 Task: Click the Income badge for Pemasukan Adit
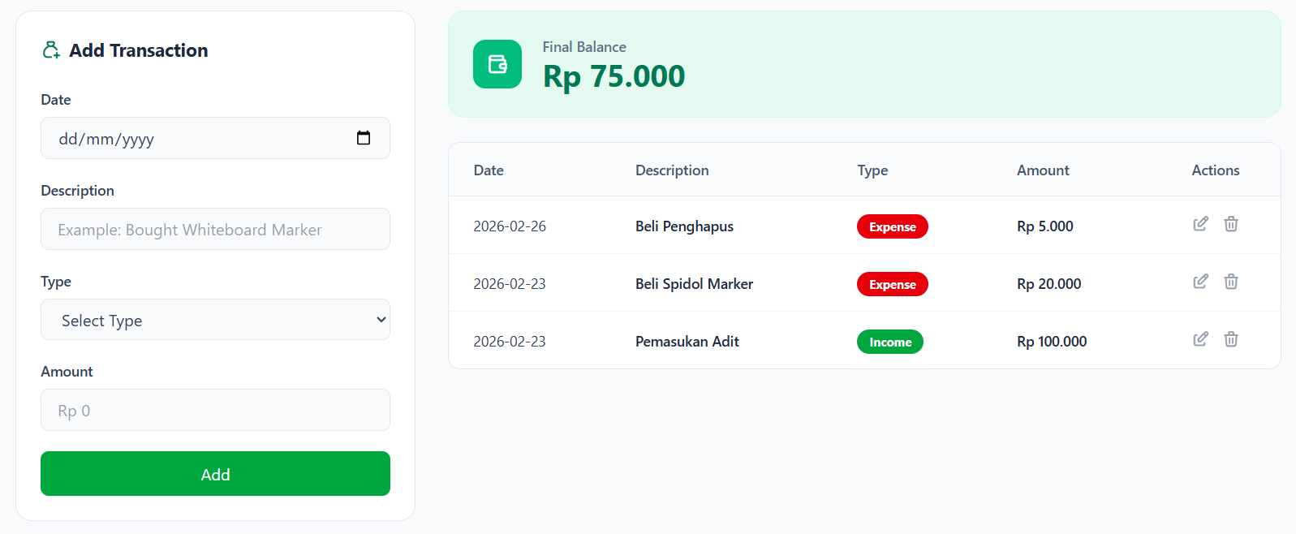pos(889,342)
